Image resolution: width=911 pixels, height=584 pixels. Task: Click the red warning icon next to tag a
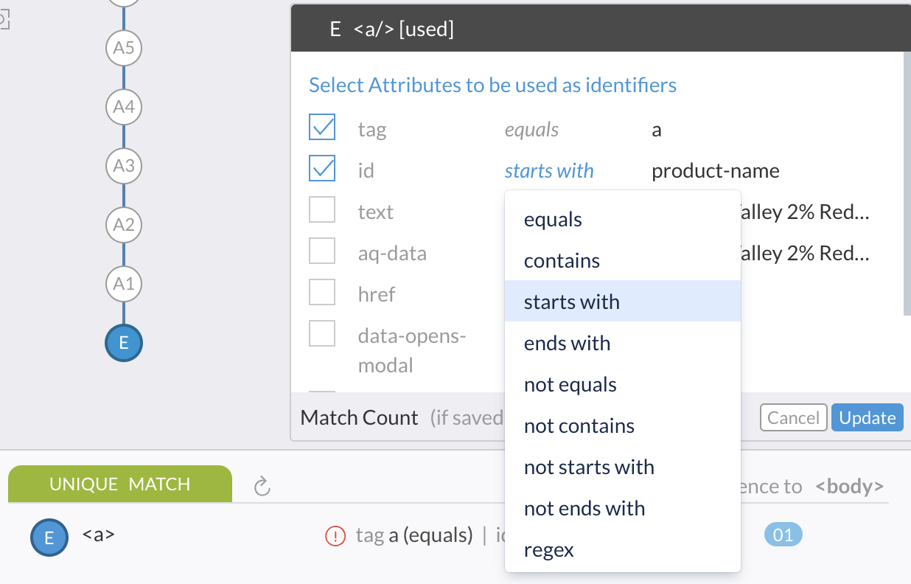(335, 536)
